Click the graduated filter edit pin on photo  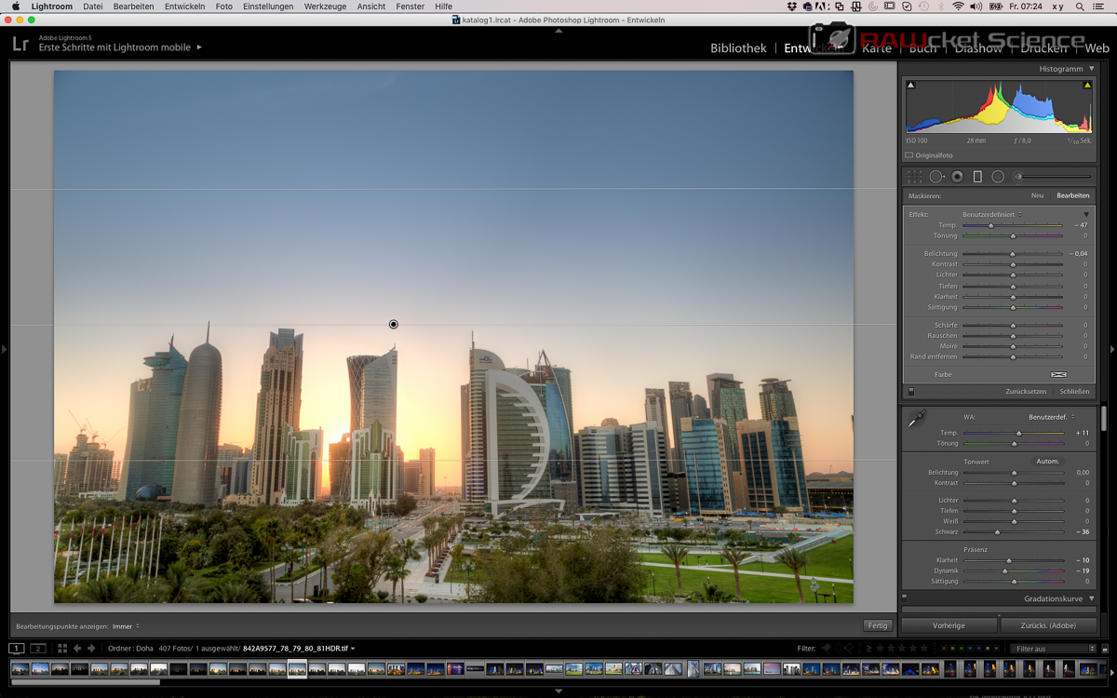click(394, 324)
